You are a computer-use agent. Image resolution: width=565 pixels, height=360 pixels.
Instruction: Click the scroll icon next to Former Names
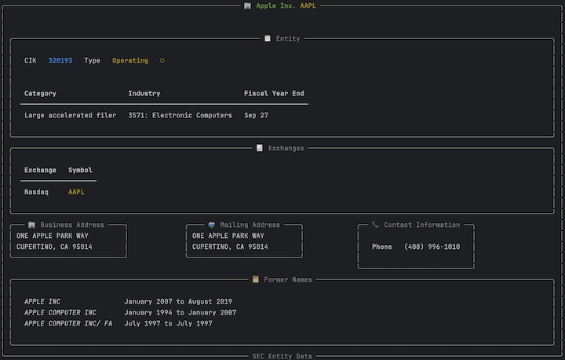coord(256,279)
